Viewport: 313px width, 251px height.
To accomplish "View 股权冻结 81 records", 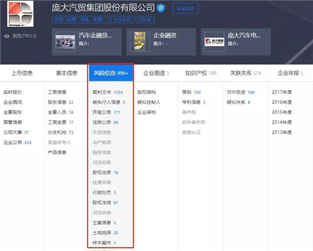I will pyautogui.click(x=105, y=203).
